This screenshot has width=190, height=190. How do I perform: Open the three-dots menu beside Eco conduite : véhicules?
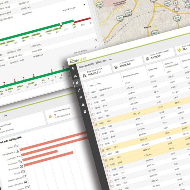click(x=110, y=60)
